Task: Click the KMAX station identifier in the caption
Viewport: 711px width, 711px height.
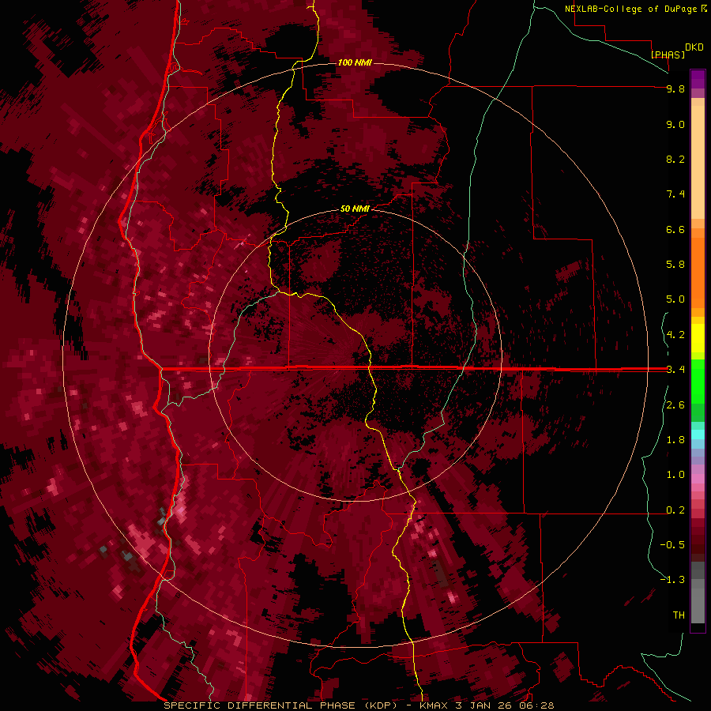Action: [x=434, y=705]
